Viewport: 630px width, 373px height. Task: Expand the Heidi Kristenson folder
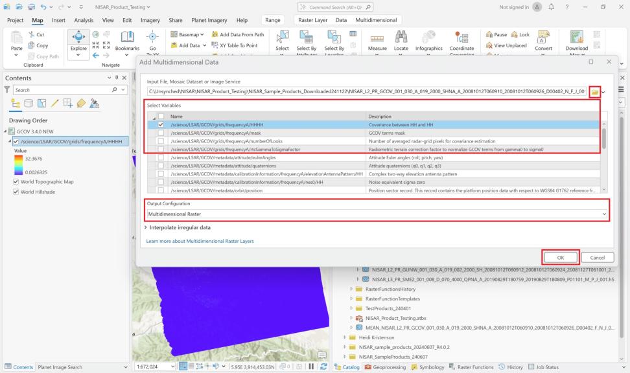[x=345, y=337]
